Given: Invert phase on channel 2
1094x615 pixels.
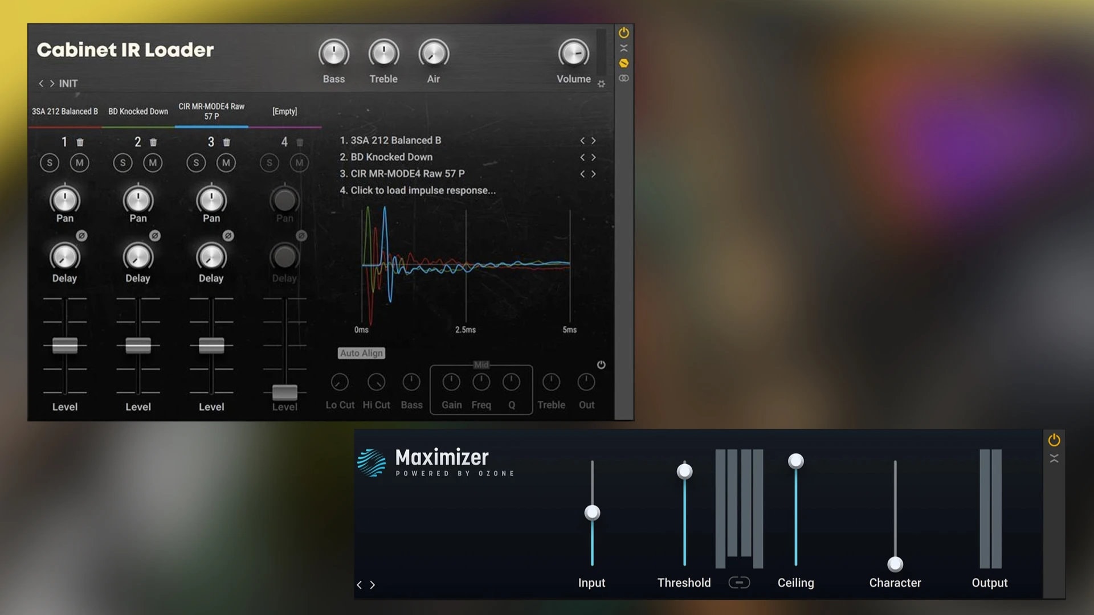Looking at the screenshot, I should tap(155, 236).
